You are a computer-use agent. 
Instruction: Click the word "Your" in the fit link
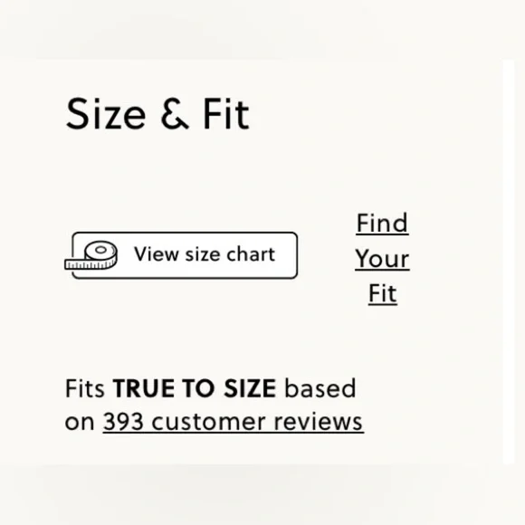click(382, 259)
